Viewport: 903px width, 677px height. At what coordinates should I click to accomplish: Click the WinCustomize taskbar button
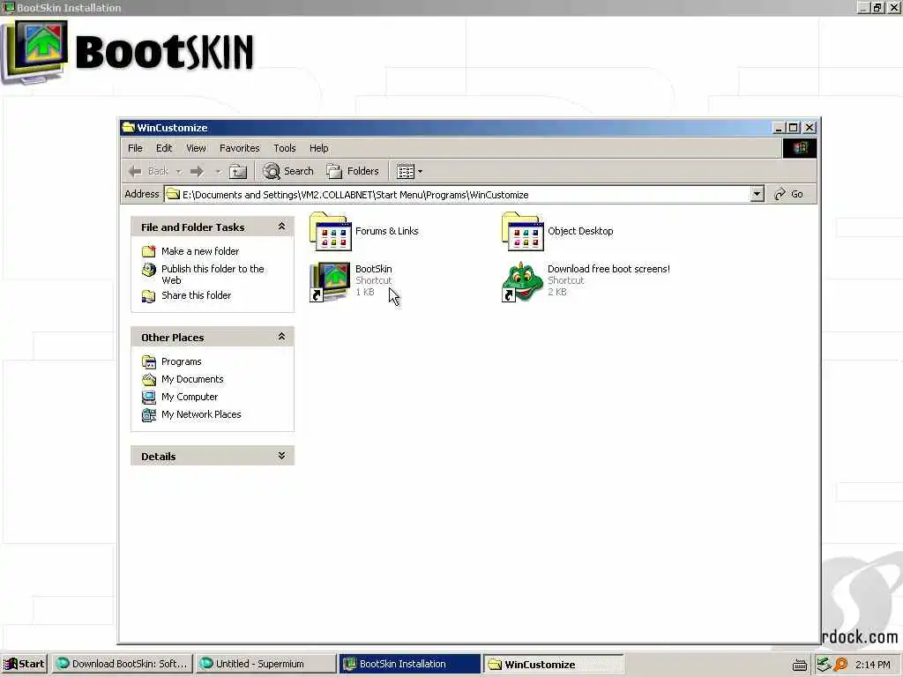(553, 665)
